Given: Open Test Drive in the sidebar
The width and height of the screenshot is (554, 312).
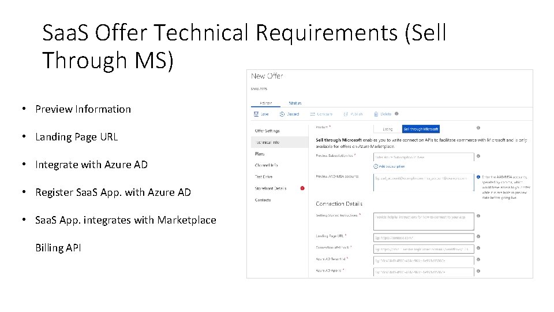Looking at the screenshot, I should 264,177.
